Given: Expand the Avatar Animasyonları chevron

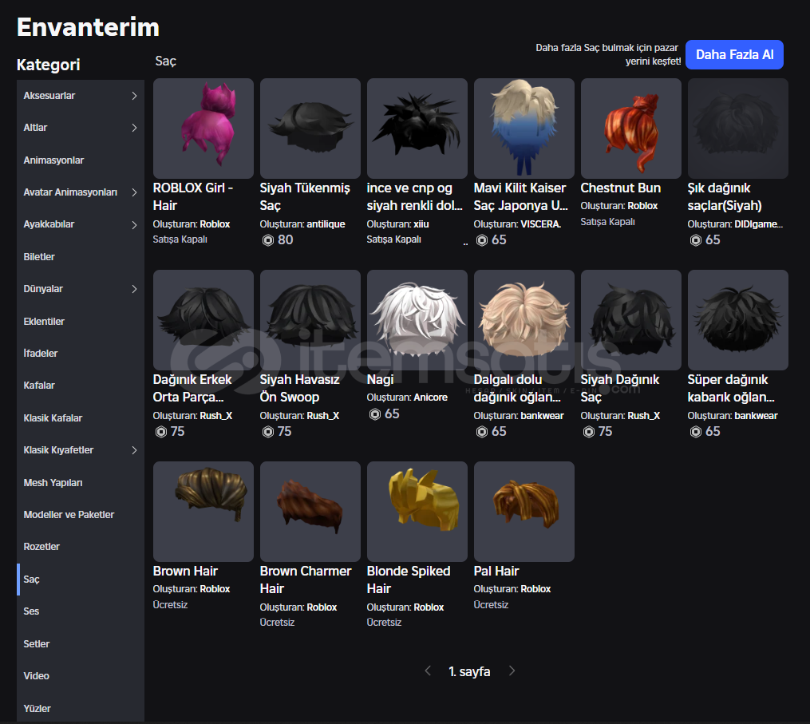Looking at the screenshot, I should click(x=134, y=192).
